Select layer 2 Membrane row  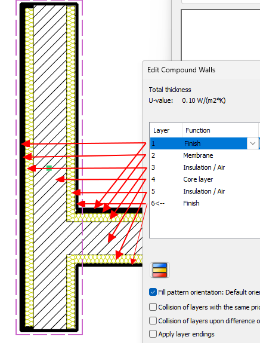click(x=205, y=155)
